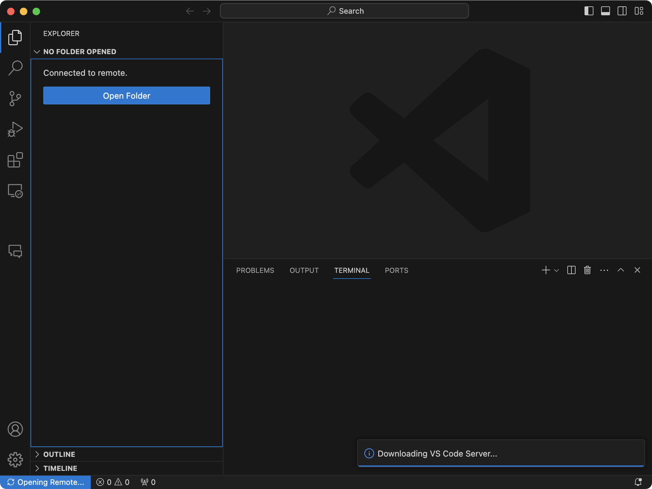The image size is (652, 489).
Task: Click the Search command center field
Action: [344, 11]
